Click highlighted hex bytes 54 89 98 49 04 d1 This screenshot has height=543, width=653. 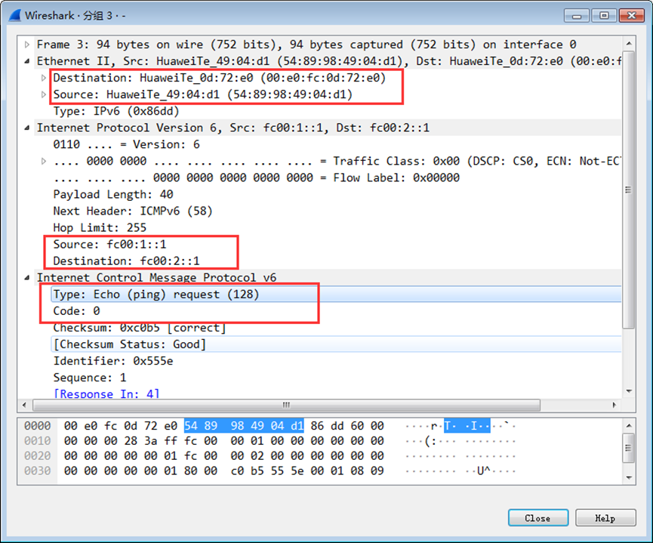244,426
